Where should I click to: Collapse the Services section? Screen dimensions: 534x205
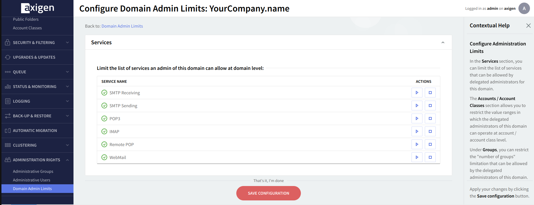pyautogui.click(x=443, y=43)
